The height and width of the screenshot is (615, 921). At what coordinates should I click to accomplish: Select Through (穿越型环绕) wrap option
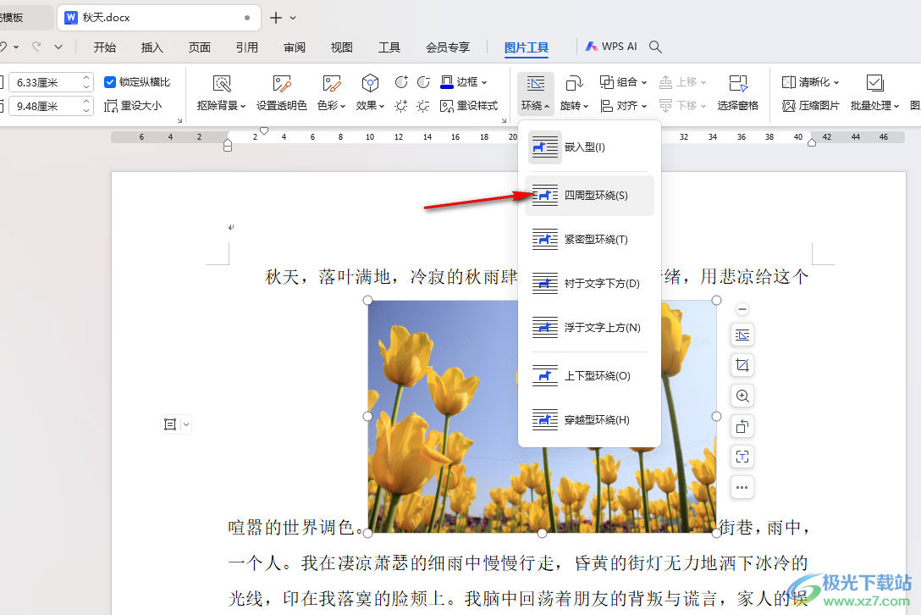coord(589,420)
